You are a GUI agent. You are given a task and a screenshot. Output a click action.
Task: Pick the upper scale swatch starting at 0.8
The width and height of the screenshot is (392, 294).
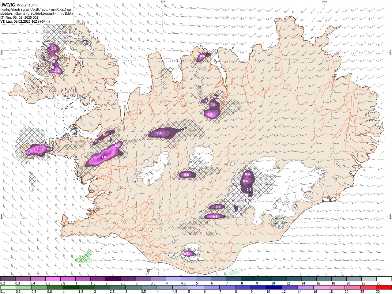(x=68, y=279)
